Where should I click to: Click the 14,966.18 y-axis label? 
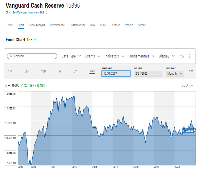(10, 94)
